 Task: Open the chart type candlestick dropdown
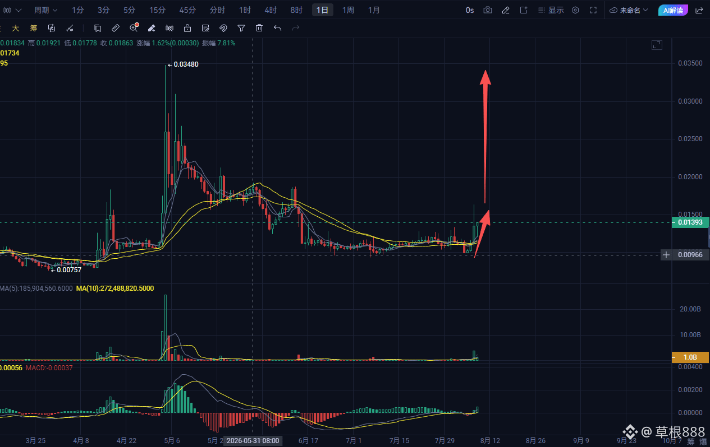click(11, 10)
